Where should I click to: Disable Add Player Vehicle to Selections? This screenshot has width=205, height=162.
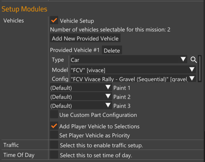point(54,126)
